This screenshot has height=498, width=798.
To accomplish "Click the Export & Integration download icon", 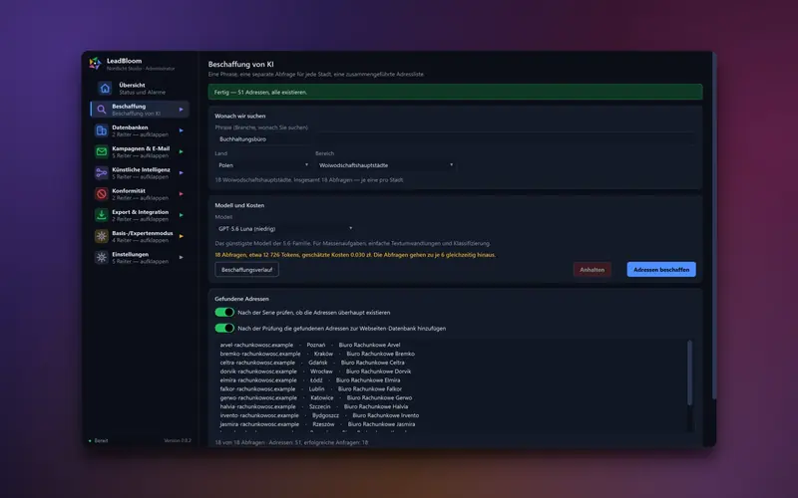I will coord(102,215).
